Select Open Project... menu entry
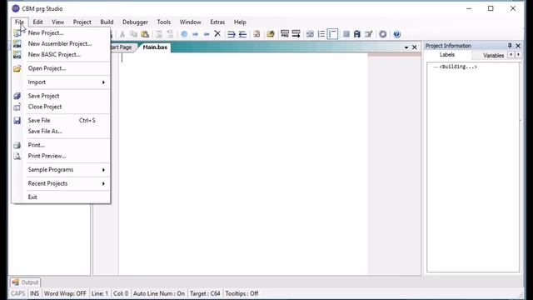This screenshot has height=300, width=533. tap(47, 68)
